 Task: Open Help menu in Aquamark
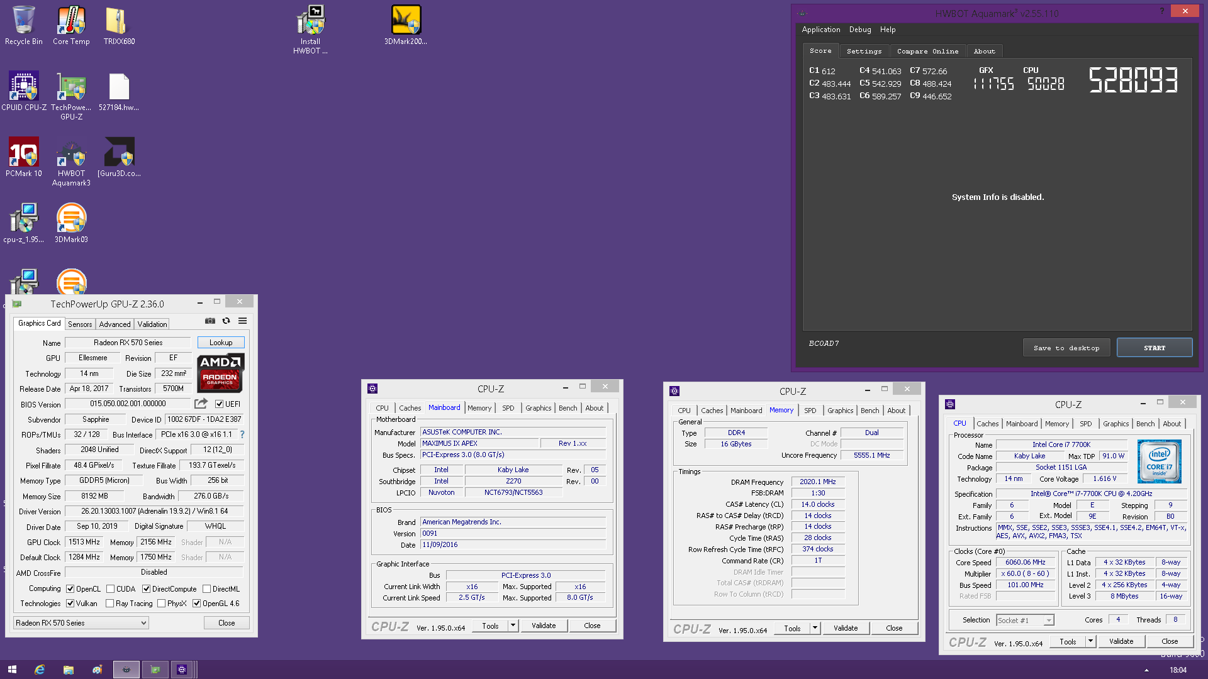point(888,30)
